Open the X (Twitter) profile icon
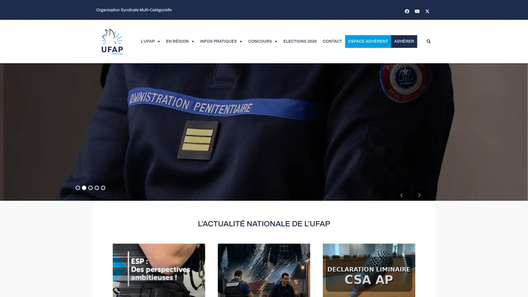Viewport: 528px width, 297px height. [427, 11]
